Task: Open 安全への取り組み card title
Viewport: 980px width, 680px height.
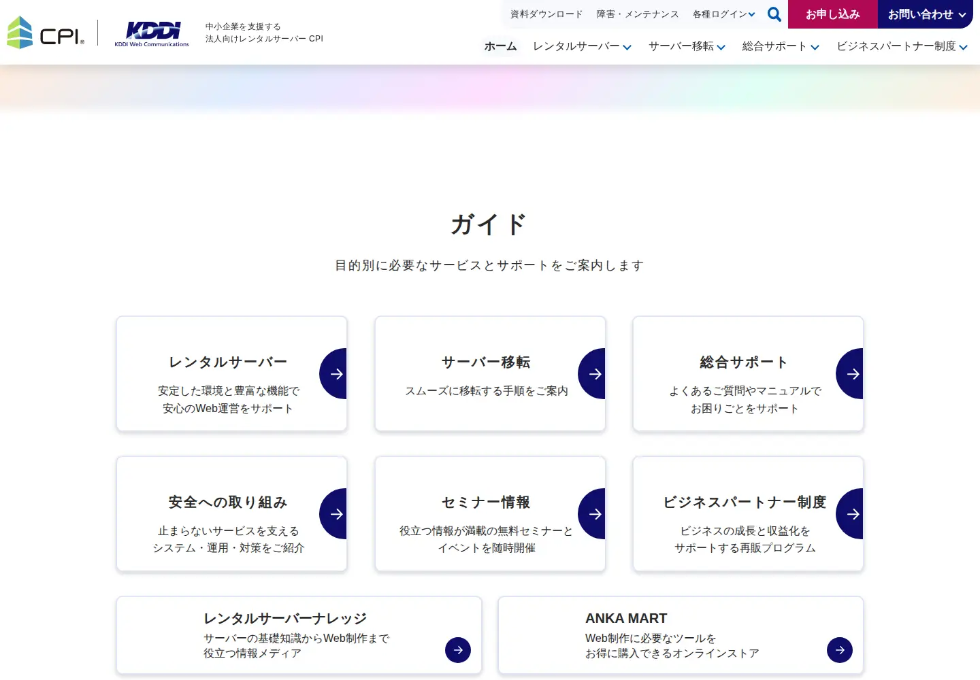Action: (x=228, y=503)
